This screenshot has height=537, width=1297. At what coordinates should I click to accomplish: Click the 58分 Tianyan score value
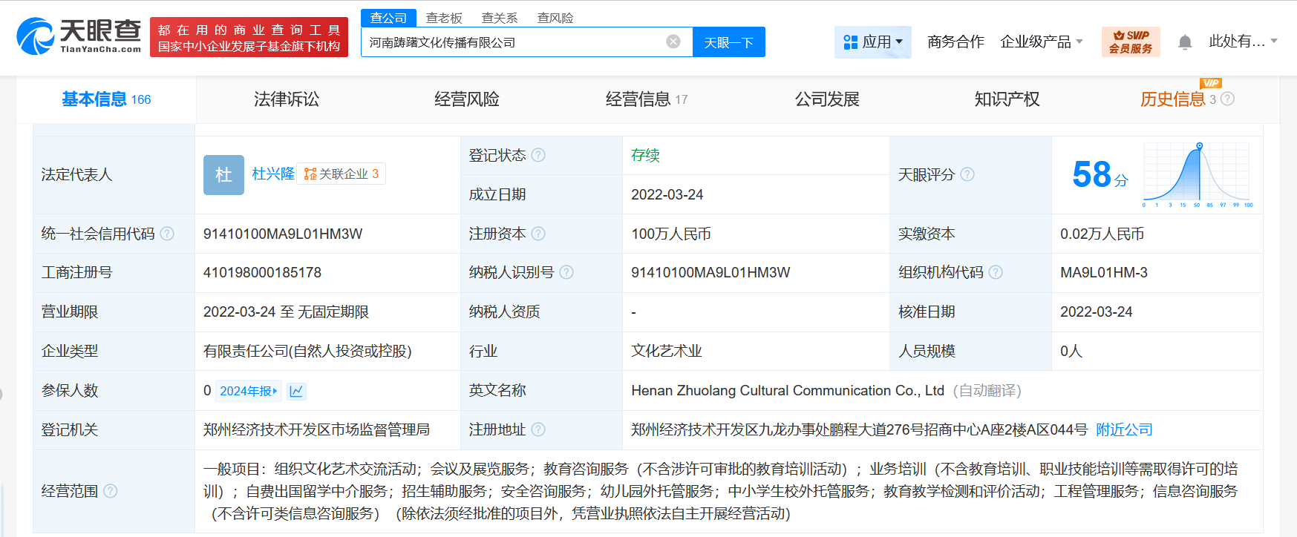[x=1100, y=175]
